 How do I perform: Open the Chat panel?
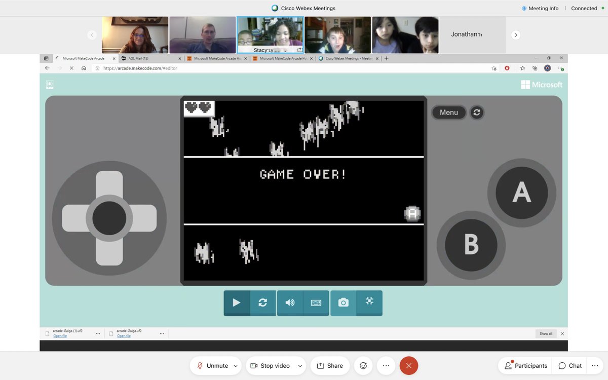(x=570, y=366)
